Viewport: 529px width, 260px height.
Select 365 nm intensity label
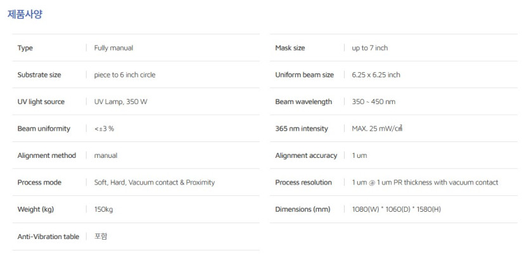click(302, 129)
